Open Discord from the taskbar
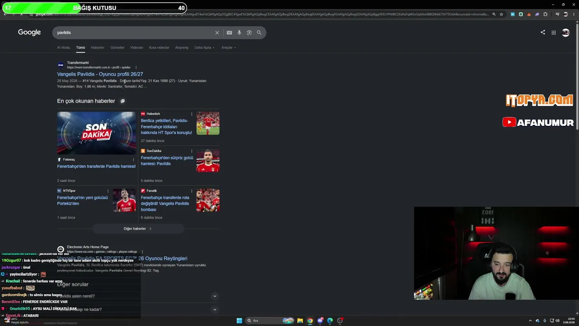Image resolution: width=579 pixels, height=326 pixels. [x=320, y=321]
